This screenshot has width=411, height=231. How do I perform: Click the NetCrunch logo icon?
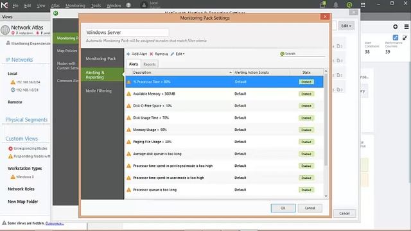click(x=4, y=5)
